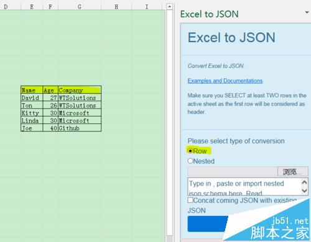Tick the Concat coming JSON checkbox

click(190, 200)
